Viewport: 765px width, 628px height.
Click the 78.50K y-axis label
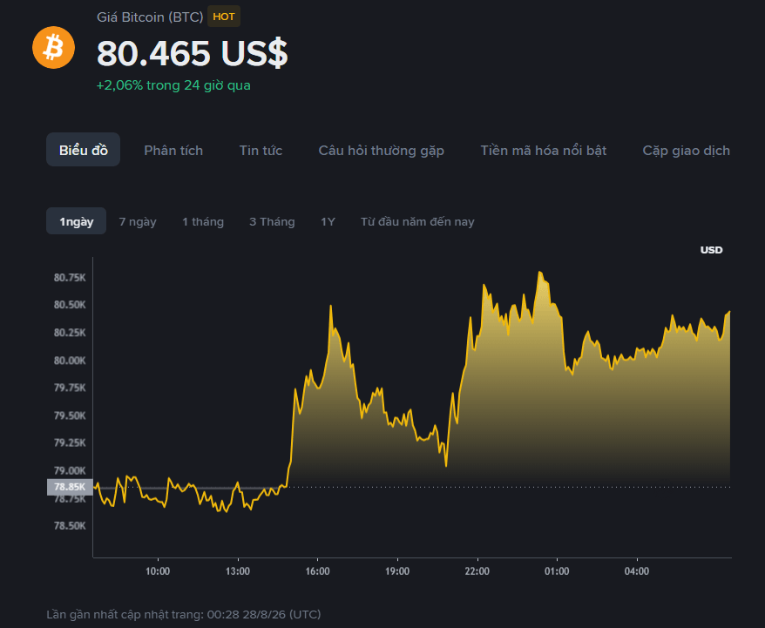click(x=70, y=525)
